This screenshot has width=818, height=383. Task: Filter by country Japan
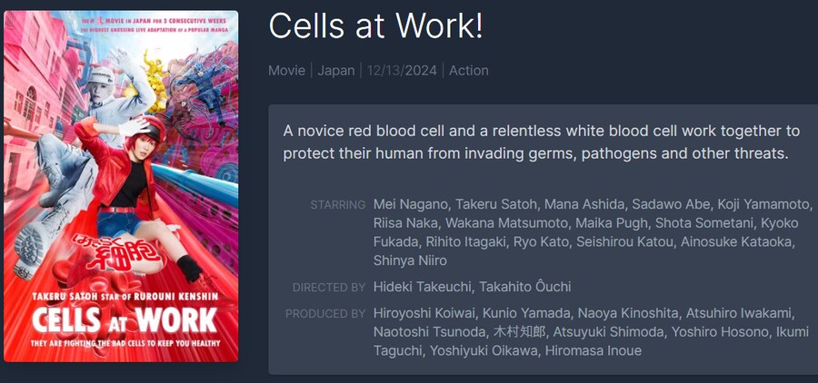336,71
